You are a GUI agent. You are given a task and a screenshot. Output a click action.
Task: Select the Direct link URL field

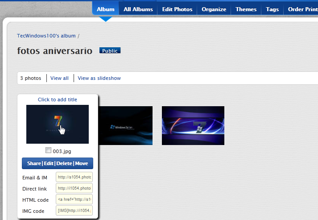[74, 188]
